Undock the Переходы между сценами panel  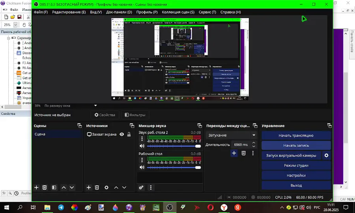(x=255, y=125)
